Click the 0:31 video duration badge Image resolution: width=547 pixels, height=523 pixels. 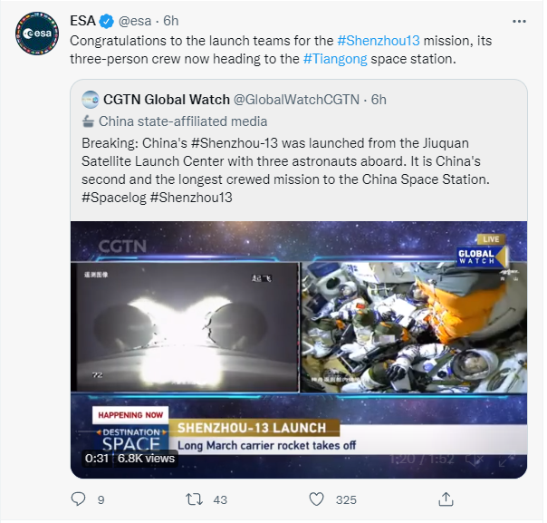(x=98, y=459)
